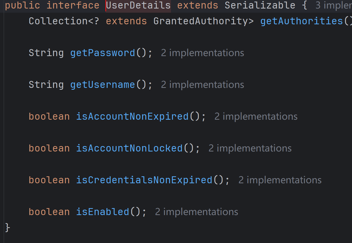Click the getUsername method name

(103, 85)
